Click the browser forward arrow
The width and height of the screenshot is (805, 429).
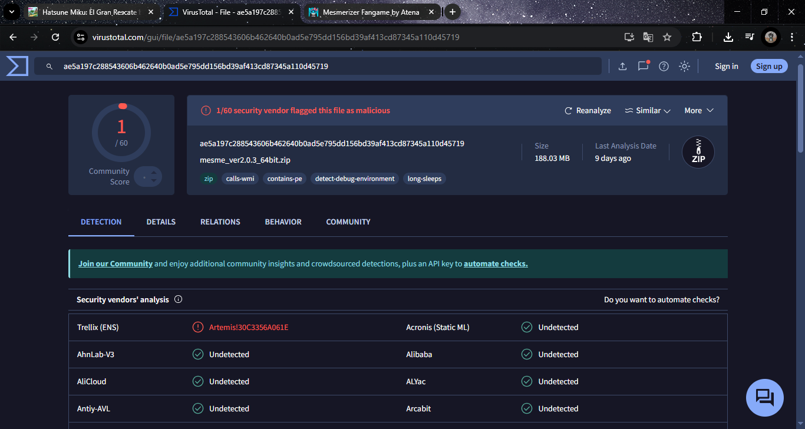(x=34, y=37)
